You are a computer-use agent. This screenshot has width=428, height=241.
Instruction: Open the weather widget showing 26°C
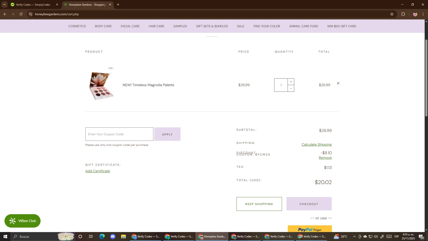(341, 236)
